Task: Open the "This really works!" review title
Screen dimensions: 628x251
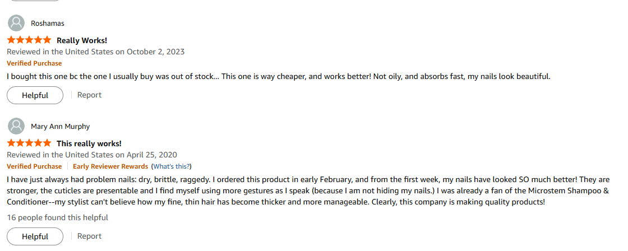Action: coord(89,143)
